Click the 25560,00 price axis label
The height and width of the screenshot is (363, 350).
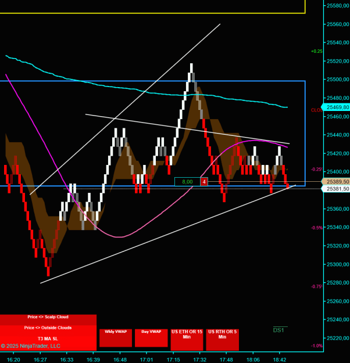click(338, 24)
